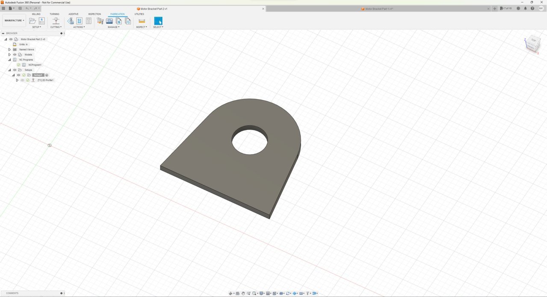The image size is (547, 297).
Task: Close the Motor Bracket Part 2 v1 tab
Action: click(263, 9)
